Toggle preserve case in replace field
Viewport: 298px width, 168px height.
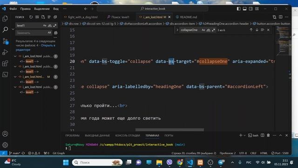point(49,33)
